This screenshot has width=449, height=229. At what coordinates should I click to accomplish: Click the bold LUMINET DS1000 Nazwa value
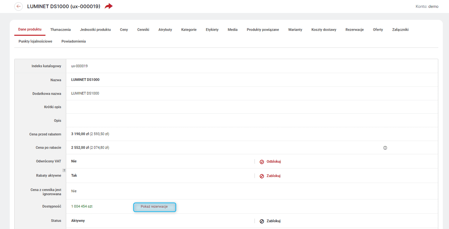pos(85,80)
